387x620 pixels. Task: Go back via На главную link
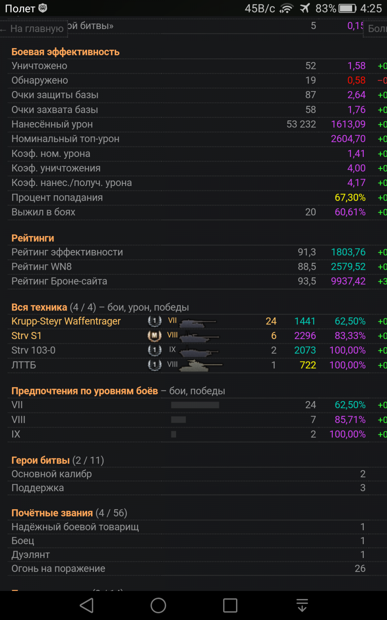34,29
